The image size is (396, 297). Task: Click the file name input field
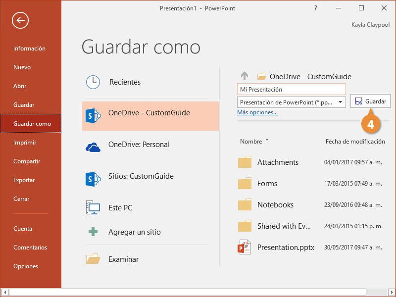coord(291,90)
